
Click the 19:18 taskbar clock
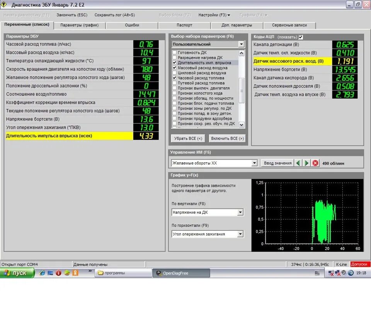pos(361,273)
